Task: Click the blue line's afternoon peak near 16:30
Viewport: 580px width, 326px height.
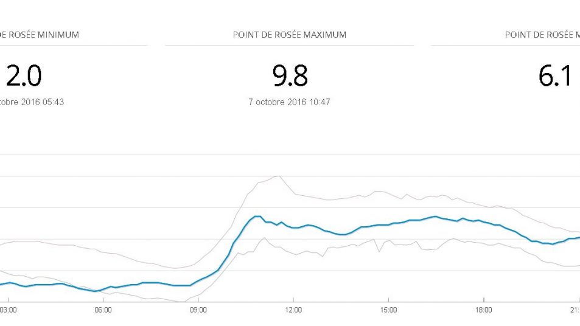Action: tap(435, 216)
